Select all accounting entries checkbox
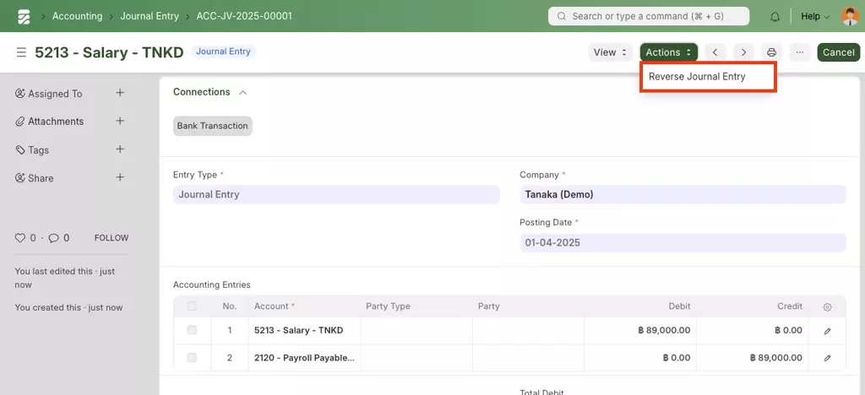The width and height of the screenshot is (865, 395). pyautogui.click(x=192, y=306)
